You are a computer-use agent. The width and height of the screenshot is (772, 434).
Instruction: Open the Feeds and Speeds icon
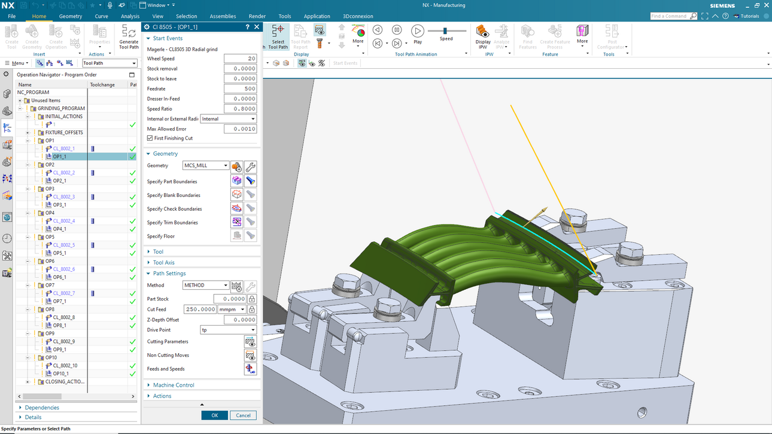point(250,369)
